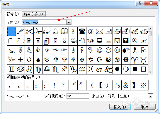Insert recently used comma symbol
160x114 pixels.
pyautogui.click(x=11, y=85)
